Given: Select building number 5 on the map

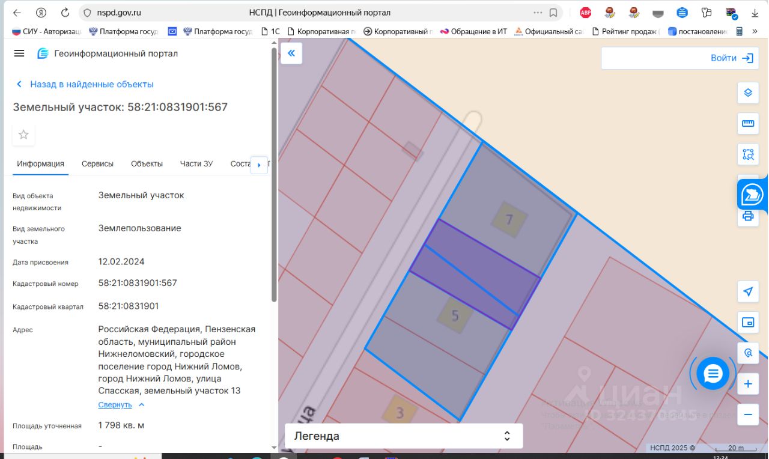Looking at the screenshot, I should point(455,315).
